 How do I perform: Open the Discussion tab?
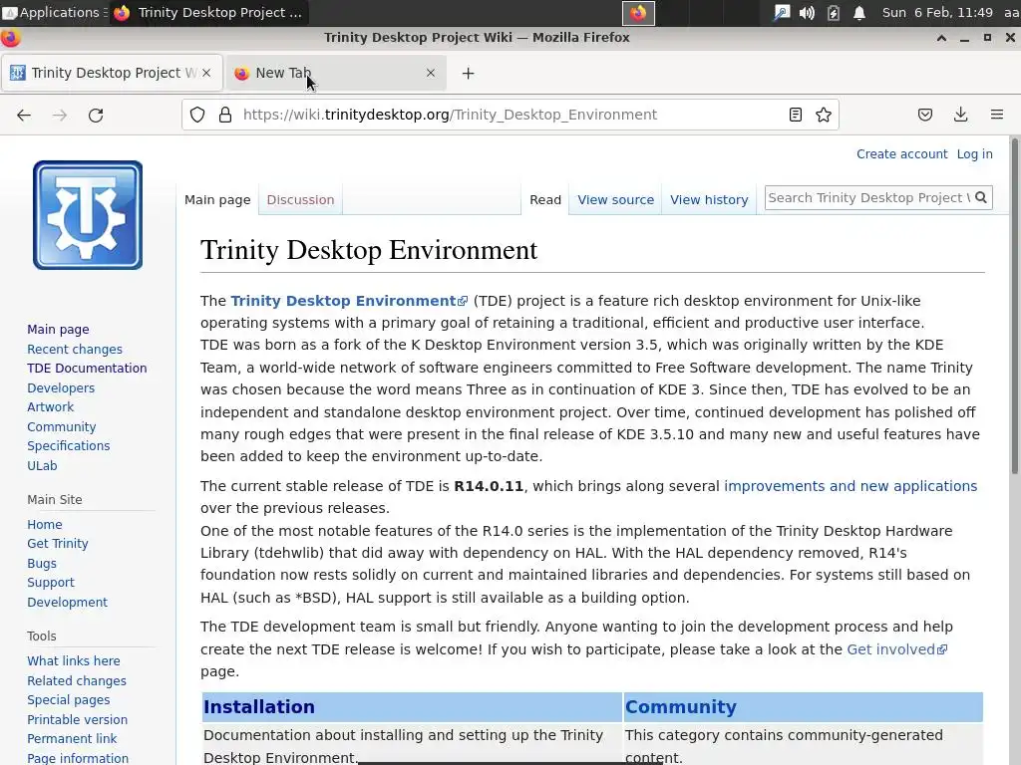[x=300, y=199]
